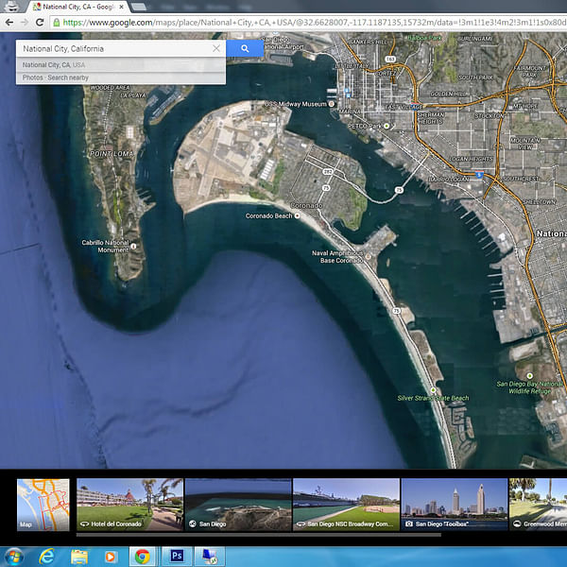Click the Search nearby link
The width and height of the screenshot is (567, 567).
(68, 77)
